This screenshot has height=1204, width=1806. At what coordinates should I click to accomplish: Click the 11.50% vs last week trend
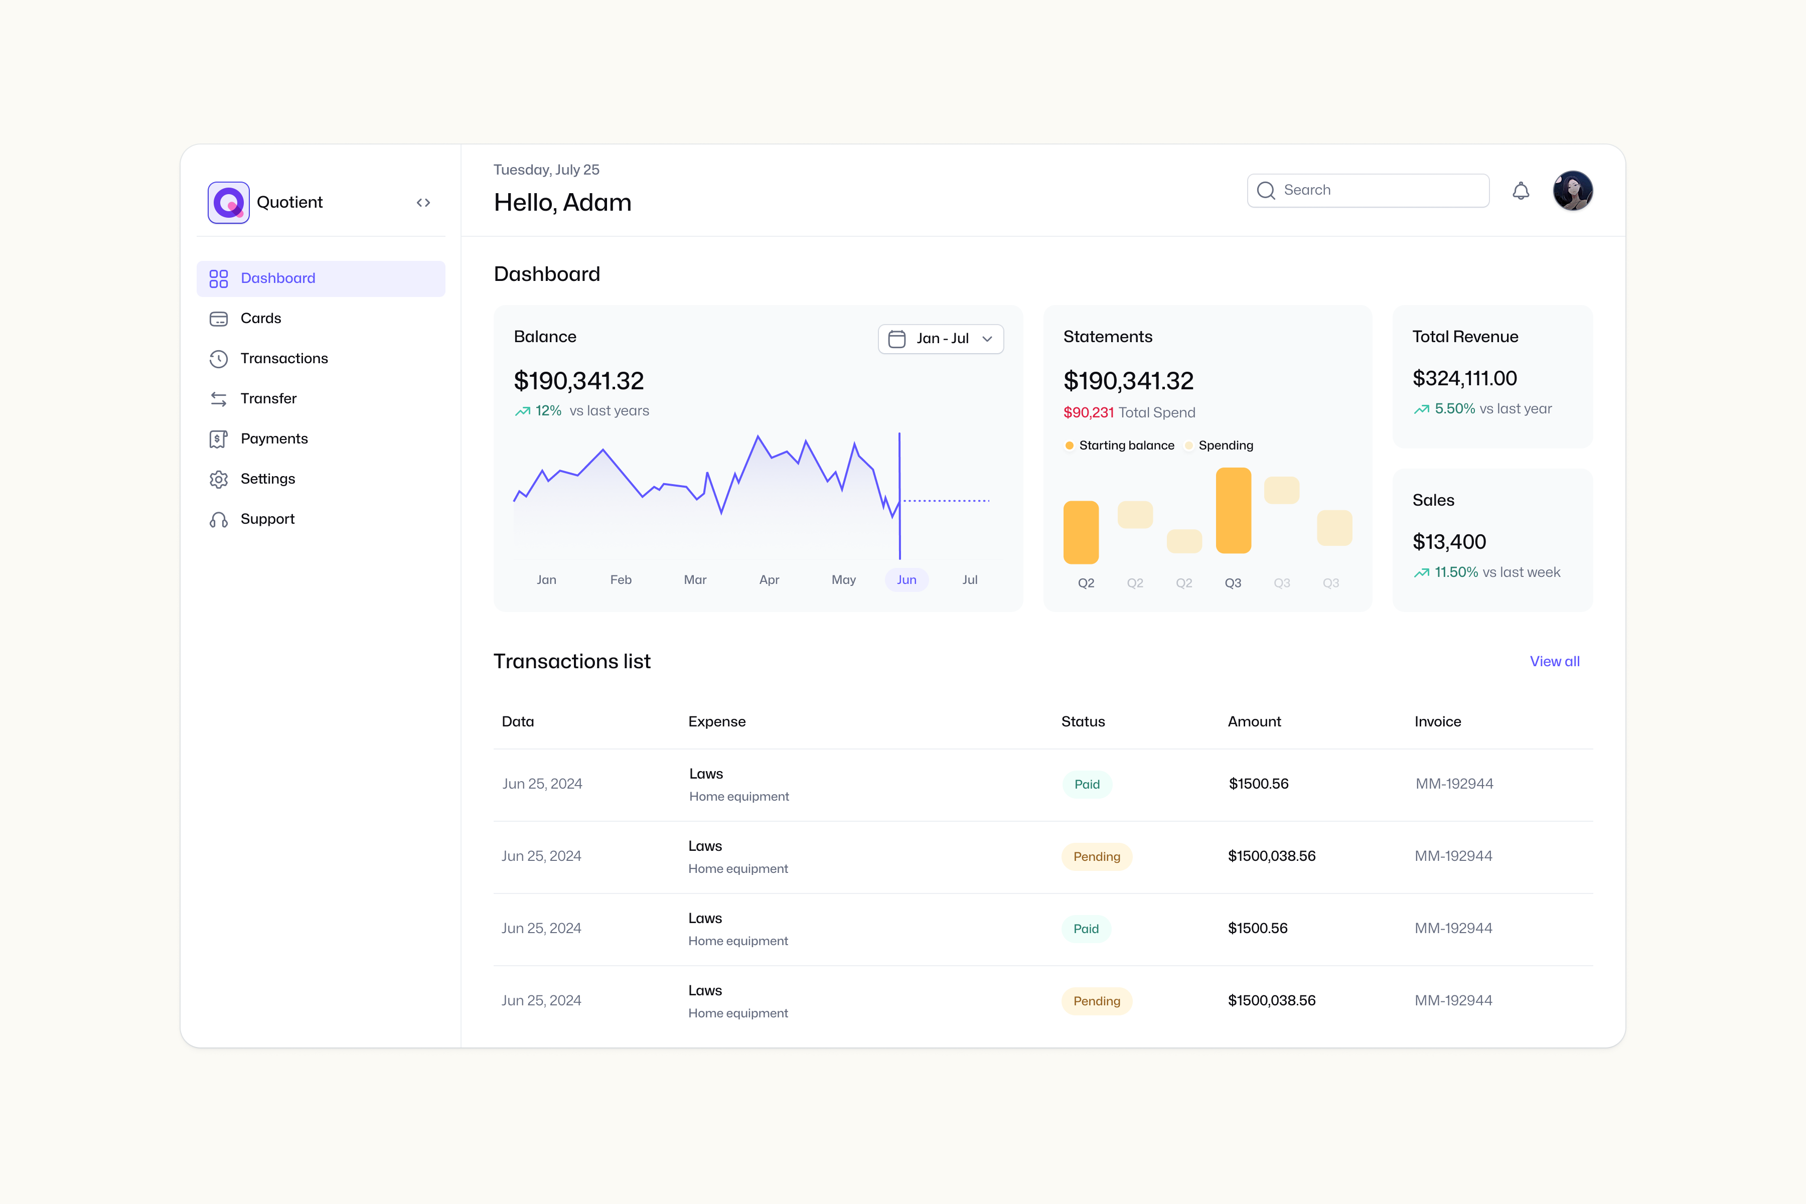(x=1486, y=573)
